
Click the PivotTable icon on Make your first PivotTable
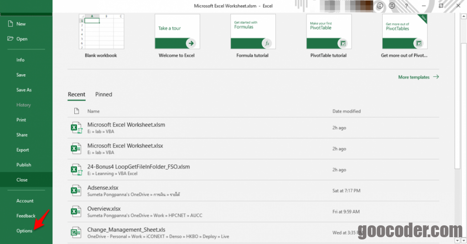(x=343, y=43)
